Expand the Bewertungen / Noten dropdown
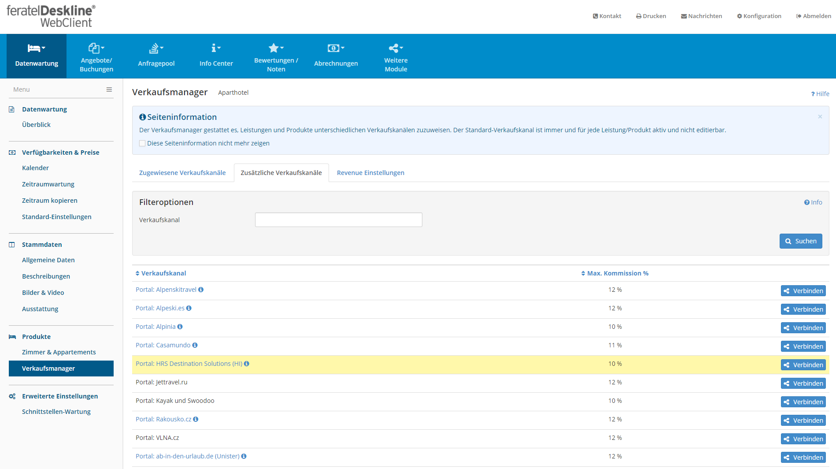Image resolution: width=836 pixels, height=469 pixels. (x=276, y=56)
